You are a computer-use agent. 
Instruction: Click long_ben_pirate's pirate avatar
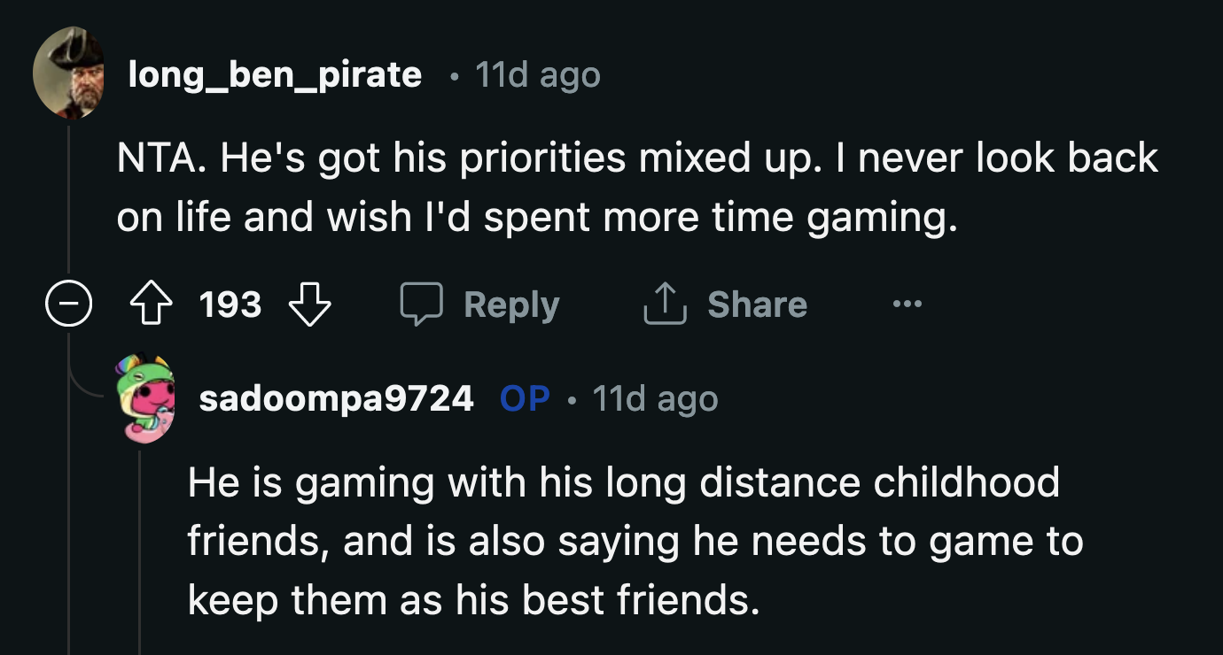click(68, 71)
